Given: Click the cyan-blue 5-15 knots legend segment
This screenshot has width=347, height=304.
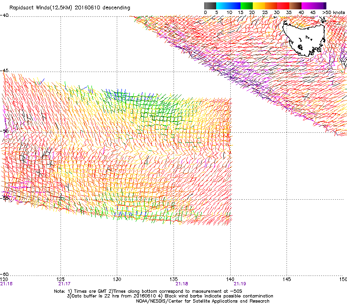Looking at the screenshot, I should 228,6.
